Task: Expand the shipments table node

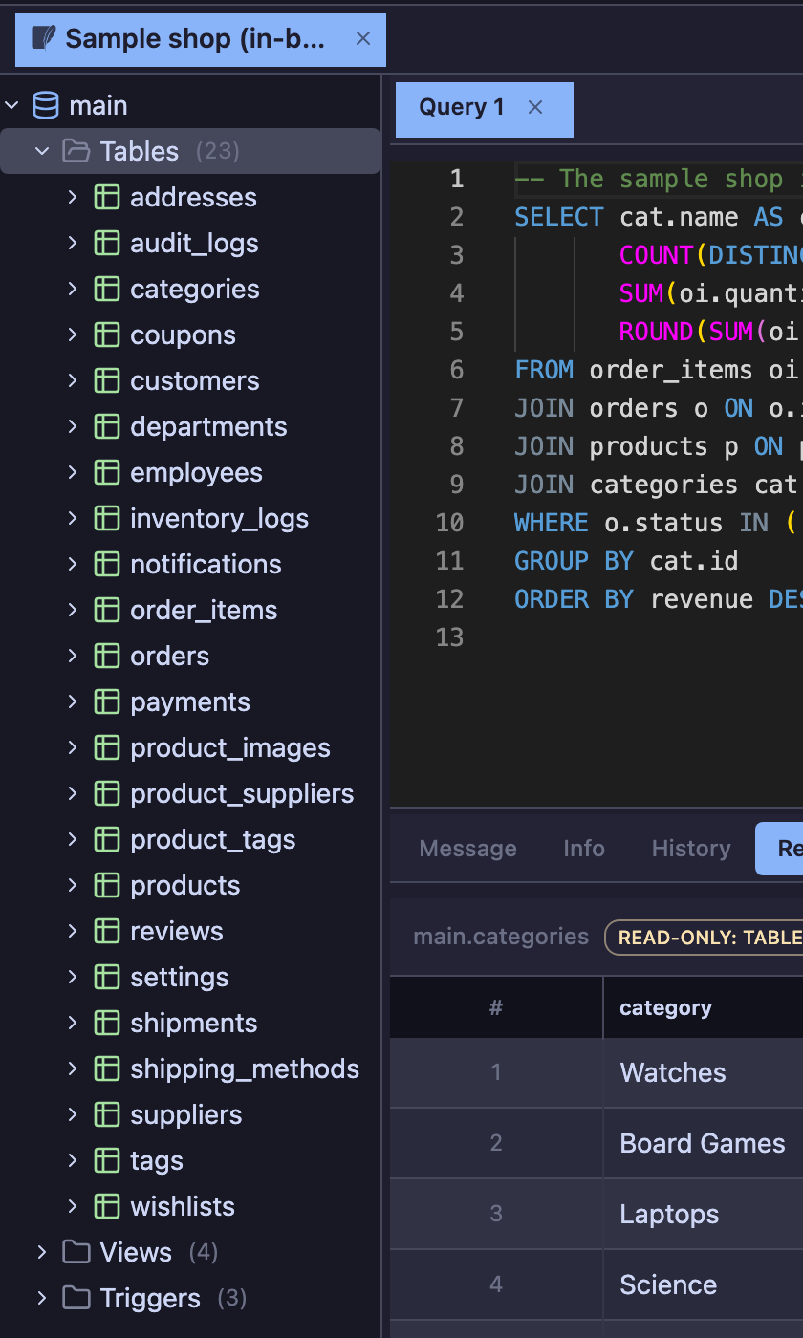Action: tap(73, 1023)
